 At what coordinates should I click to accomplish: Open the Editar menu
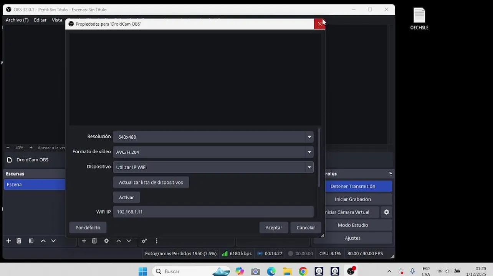coord(40,20)
